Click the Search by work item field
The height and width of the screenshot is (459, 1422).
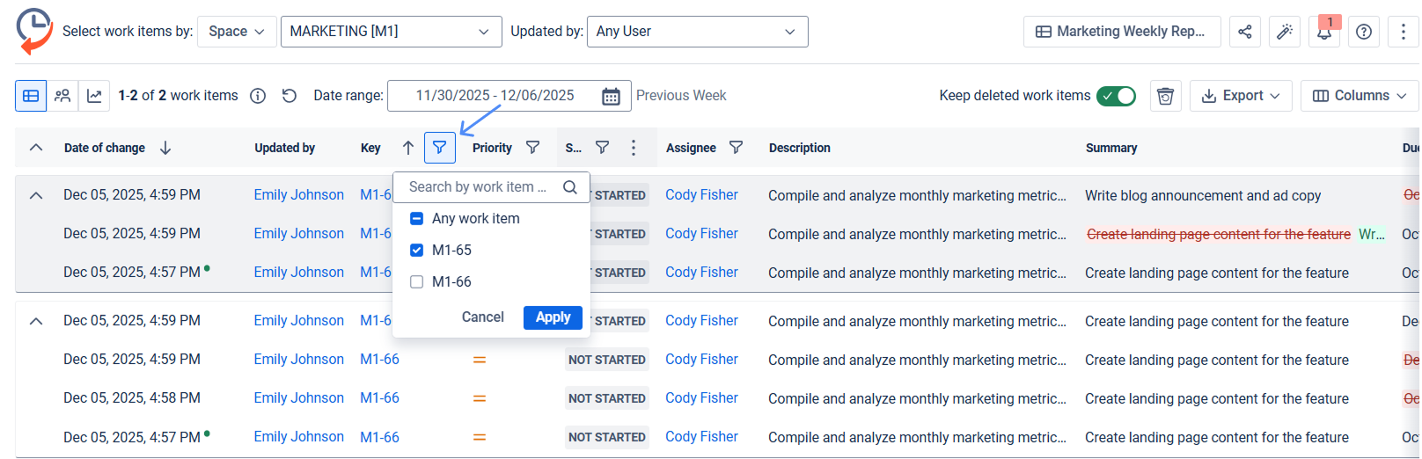[480, 187]
